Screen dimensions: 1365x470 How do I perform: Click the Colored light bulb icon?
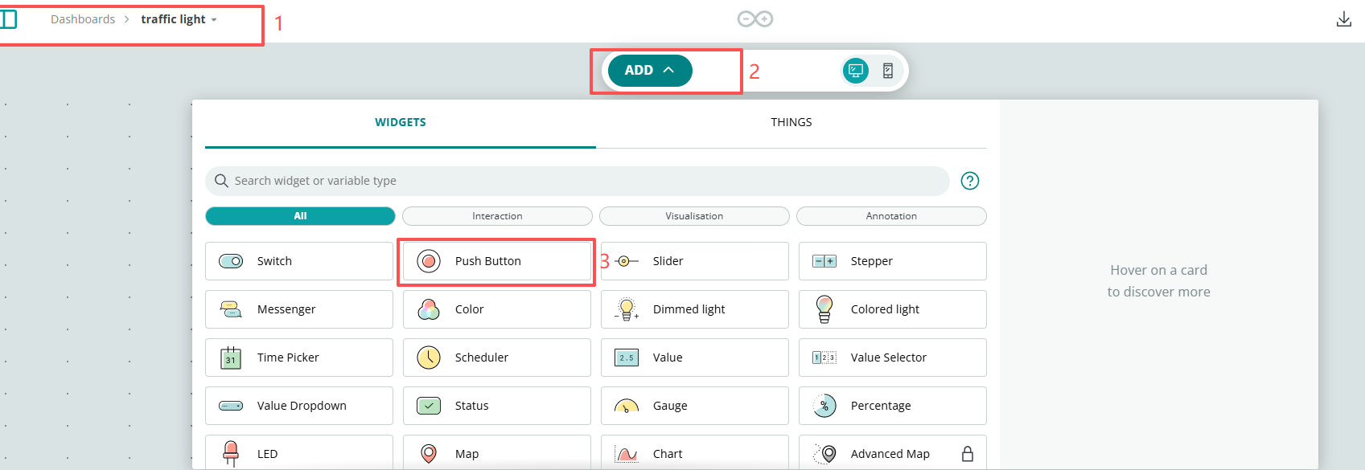click(824, 309)
